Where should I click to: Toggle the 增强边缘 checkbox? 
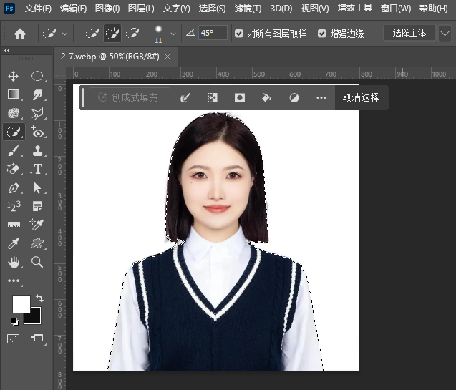tap(322, 34)
